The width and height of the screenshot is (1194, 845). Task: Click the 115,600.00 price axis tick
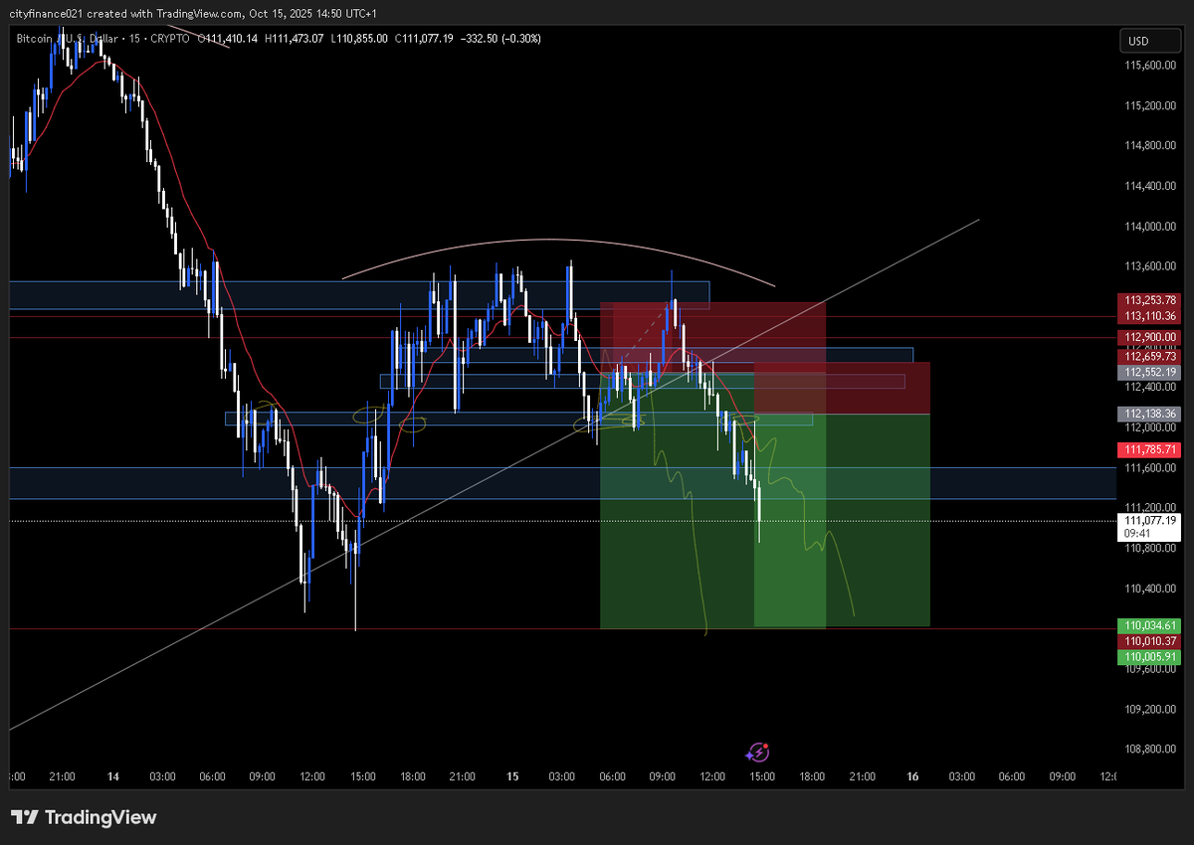pos(1150,66)
